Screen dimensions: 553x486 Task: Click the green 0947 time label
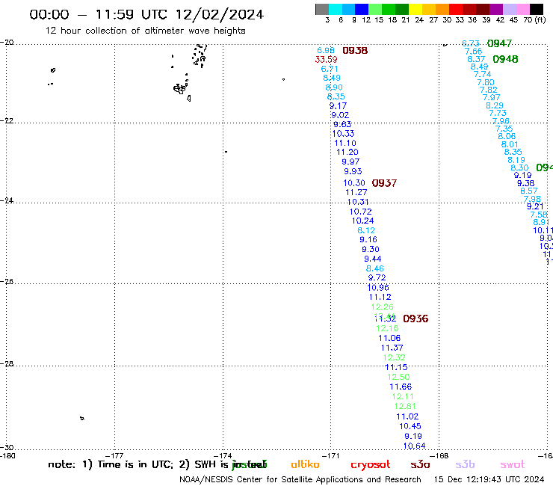click(499, 43)
